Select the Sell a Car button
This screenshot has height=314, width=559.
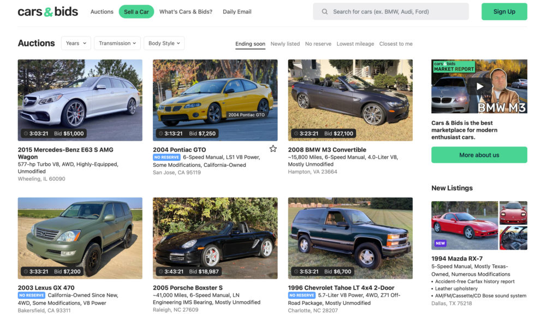tap(136, 11)
